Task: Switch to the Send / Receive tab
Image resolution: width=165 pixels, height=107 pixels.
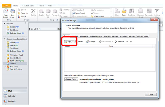Action: click(28, 6)
